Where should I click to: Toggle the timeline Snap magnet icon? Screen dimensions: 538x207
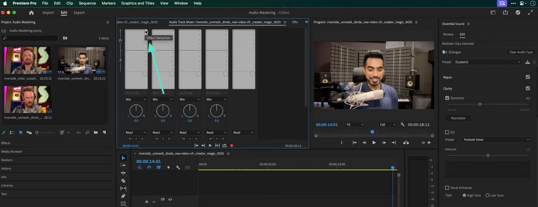tap(149, 167)
